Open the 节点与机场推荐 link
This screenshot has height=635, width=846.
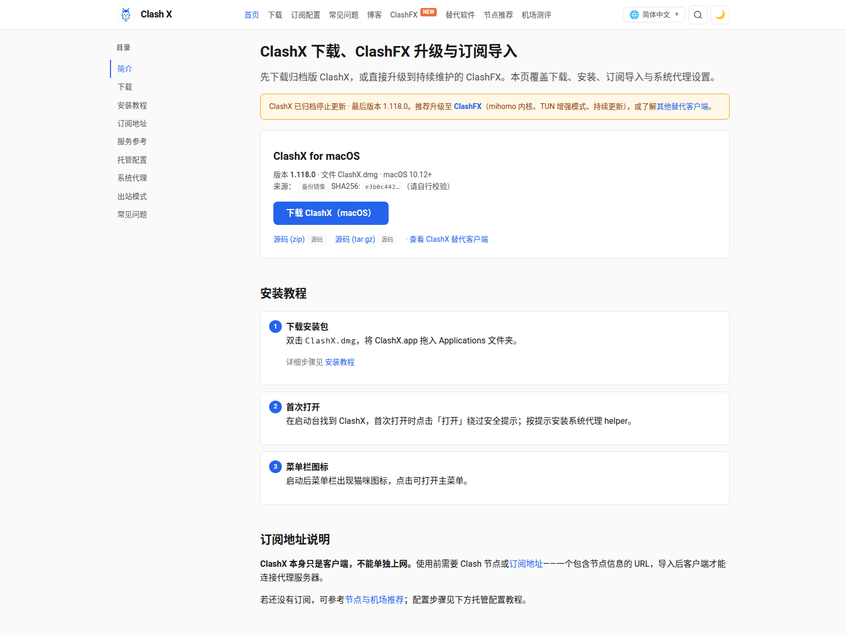tap(374, 600)
